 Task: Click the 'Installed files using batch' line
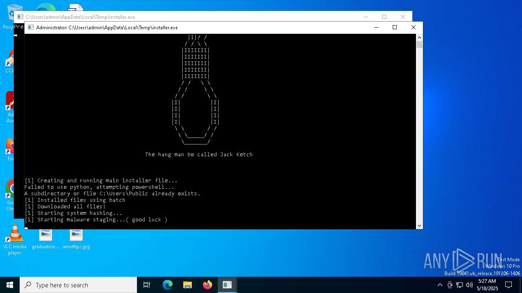point(75,200)
